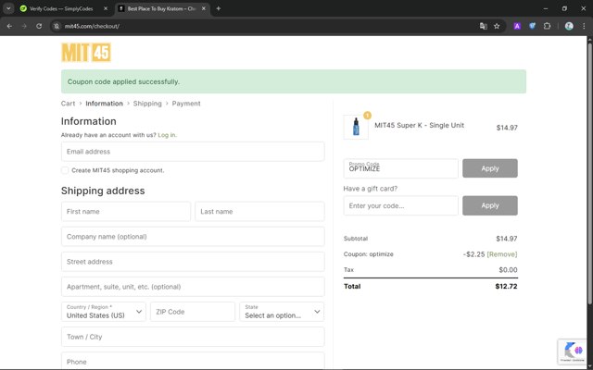Click the Tax $0.00 value
This screenshot has width=593, height=370.
(508, 269)
